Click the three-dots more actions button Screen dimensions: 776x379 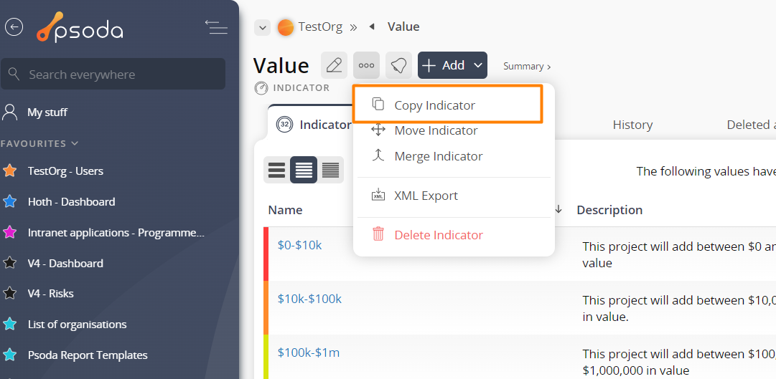(366, 65)
